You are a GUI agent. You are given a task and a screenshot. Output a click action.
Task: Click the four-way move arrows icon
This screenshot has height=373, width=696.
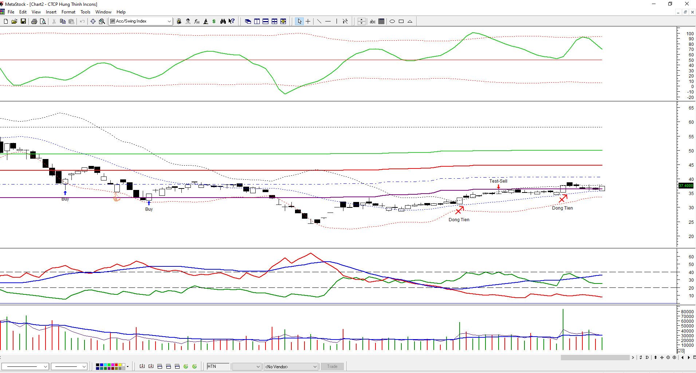coord(662,357)
